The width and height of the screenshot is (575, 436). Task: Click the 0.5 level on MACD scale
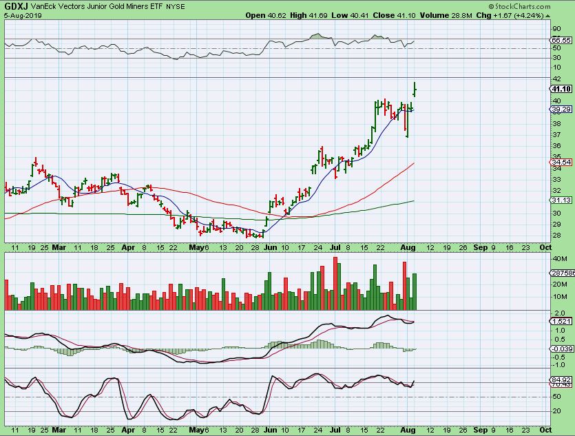click(560, 340)
